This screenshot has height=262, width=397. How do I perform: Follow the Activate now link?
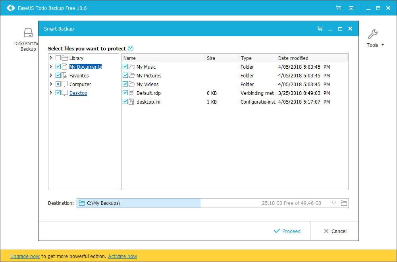(x=123, y=256)
